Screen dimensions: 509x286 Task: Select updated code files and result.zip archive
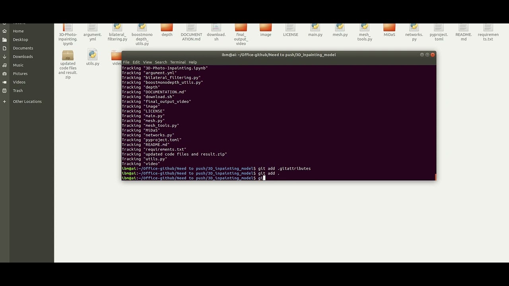[68, 55]
